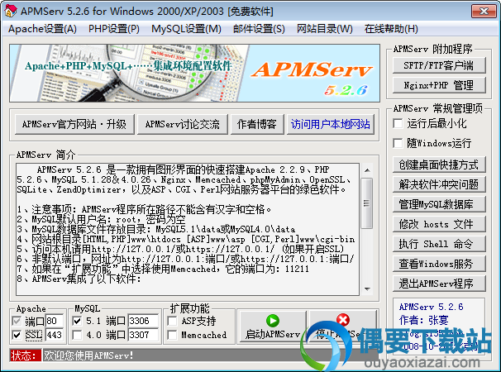This screenshot has width=501, height=372.
Task: Open the 作者博客 button
Action: (x=257, y=124)
